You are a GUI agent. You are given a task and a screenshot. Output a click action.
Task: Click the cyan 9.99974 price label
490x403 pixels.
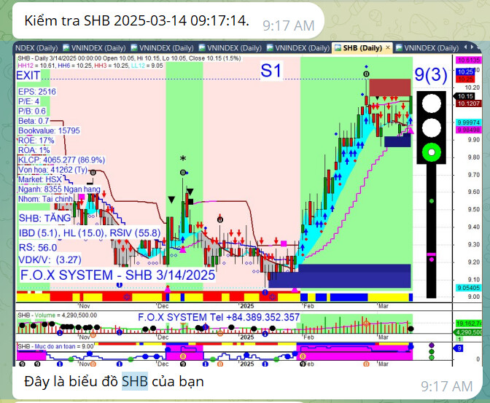[x=468, y=122]
